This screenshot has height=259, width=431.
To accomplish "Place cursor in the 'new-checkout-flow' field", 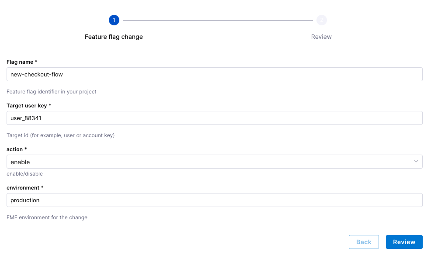I will pos(214,74).
